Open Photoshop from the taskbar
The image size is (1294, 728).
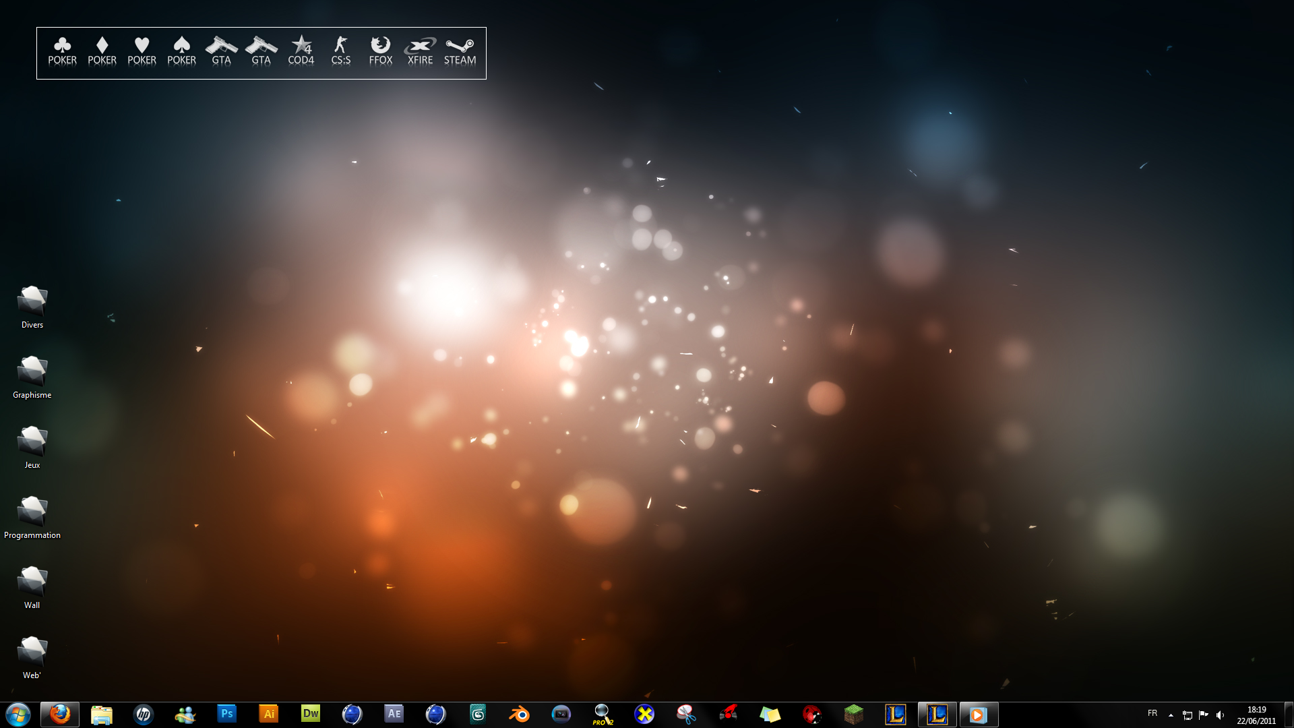[227, 714]
